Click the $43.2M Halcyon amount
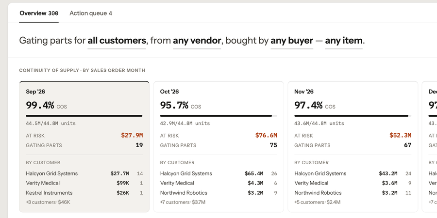Image resolution: width=437 pixels, height=218 pixels. click(388, 173)
